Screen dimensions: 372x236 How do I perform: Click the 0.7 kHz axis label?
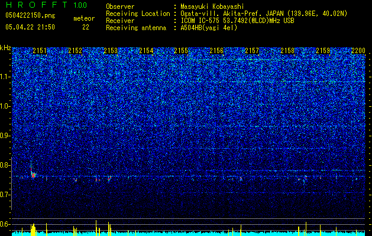click(5, 195)
